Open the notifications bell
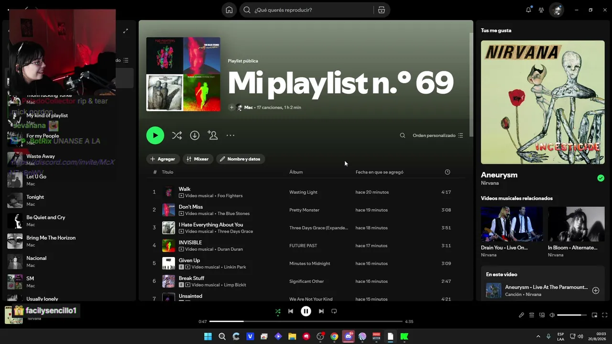Screen dimensions: 612x344 [x=528, y=10]
